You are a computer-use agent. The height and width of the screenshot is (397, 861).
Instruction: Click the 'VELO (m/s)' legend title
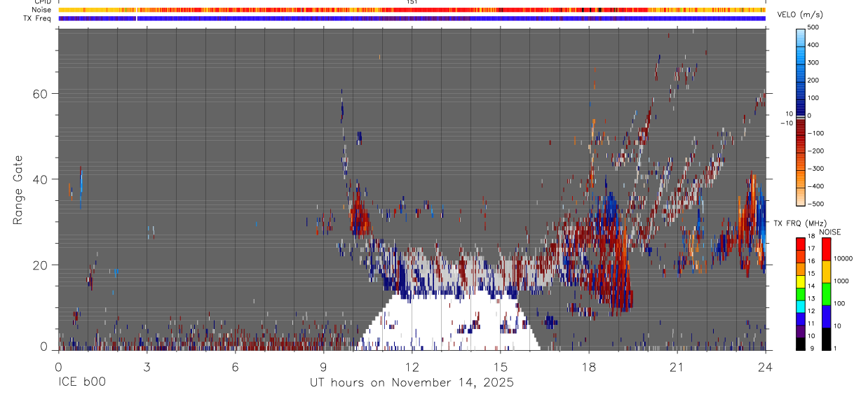point(801,15)
